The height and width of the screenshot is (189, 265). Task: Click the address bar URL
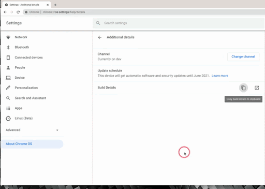coord(64,12)
